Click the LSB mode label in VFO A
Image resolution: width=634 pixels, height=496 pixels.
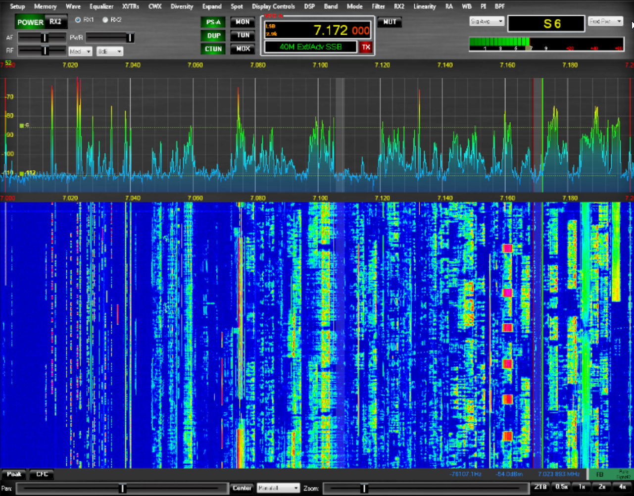pos(271,26)
